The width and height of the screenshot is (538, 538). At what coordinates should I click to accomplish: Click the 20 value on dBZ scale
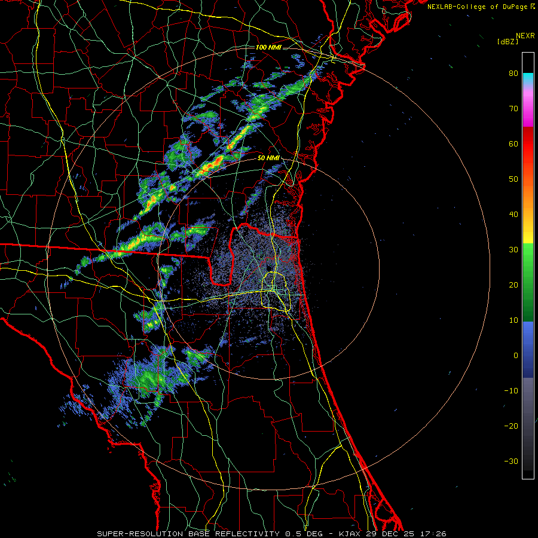(x=513, y=285)
